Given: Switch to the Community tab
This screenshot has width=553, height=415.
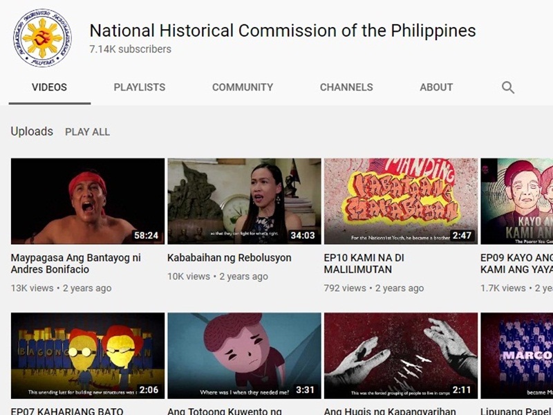Looking at the screenshot, I should 243,87.
